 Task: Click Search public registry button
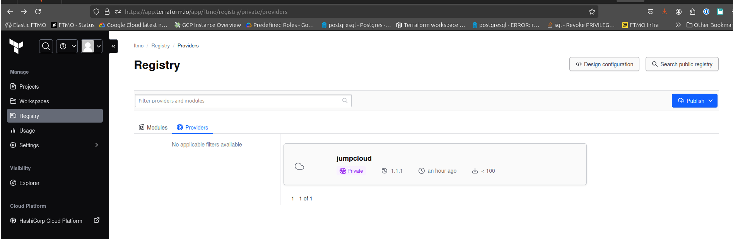pos(682,64)
